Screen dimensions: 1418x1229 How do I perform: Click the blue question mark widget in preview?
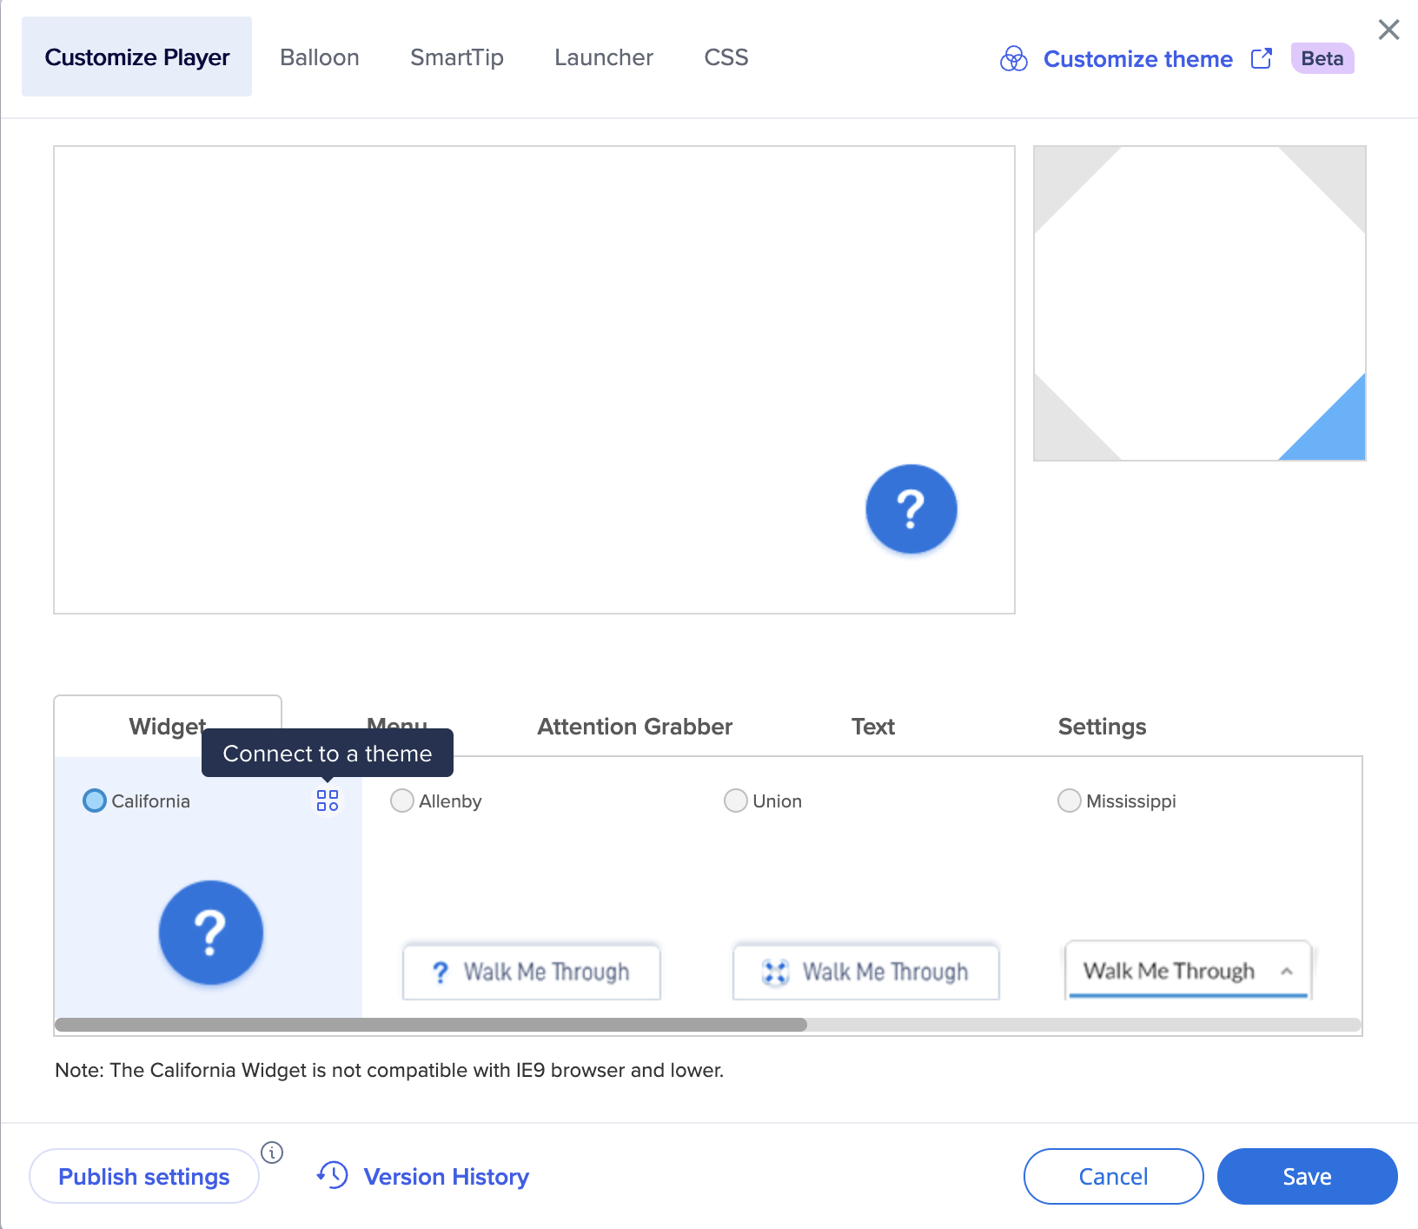click(x=911, y=509)
